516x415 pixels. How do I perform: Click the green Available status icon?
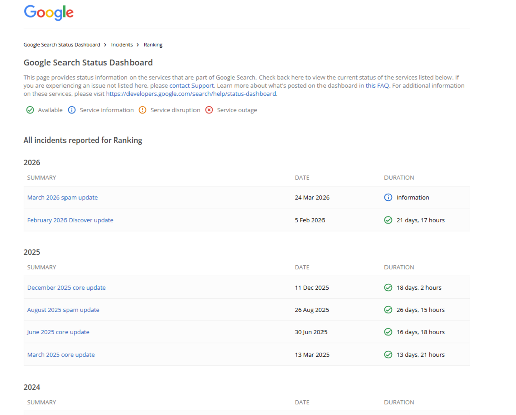click(x=30, y=110)
